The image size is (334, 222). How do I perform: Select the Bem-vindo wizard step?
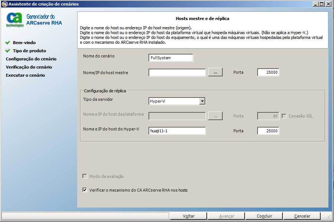click(24, 43)
